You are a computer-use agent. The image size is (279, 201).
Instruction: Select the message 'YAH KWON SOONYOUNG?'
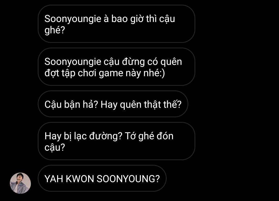102,179
